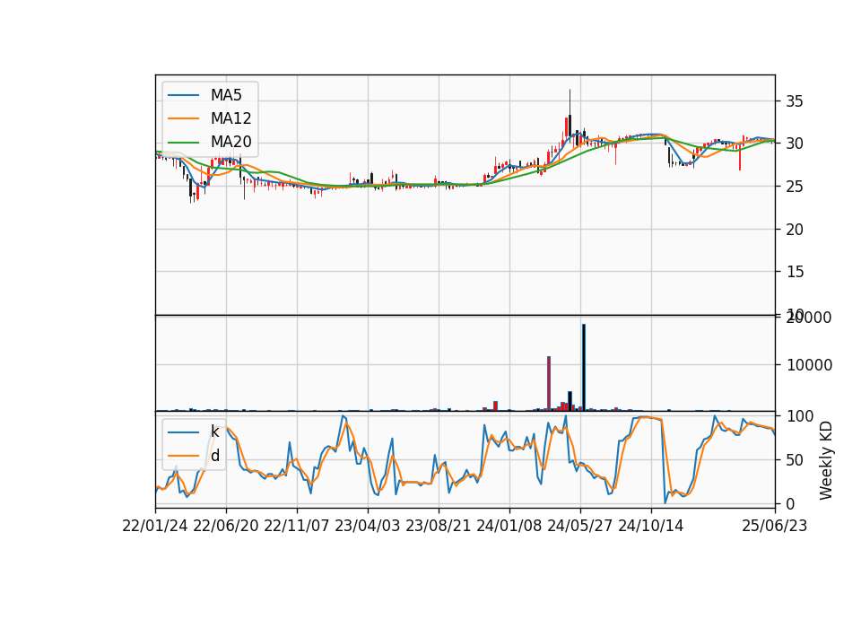Screen dimensions: 861x619
Task: Click the MA12 legend label
Action: 230,118
